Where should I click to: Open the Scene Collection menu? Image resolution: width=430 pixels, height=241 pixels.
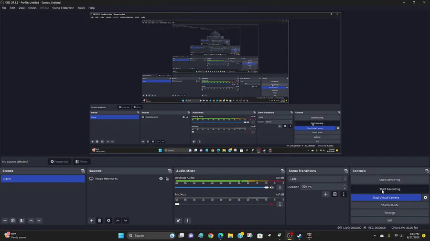click(x=63, y=8)
